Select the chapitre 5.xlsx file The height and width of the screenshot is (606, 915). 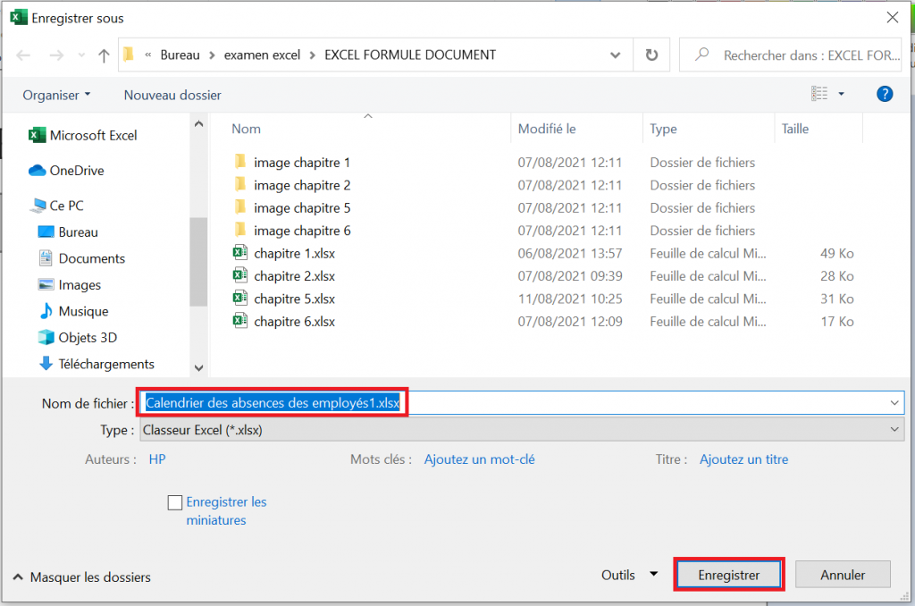pos(295,299)
